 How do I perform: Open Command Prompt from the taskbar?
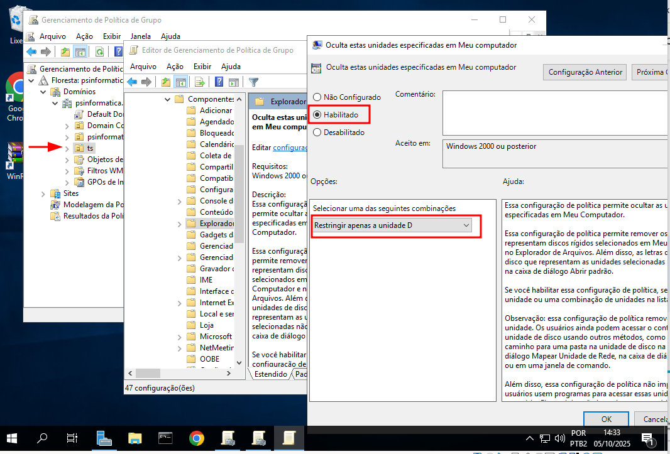point(166,438)
